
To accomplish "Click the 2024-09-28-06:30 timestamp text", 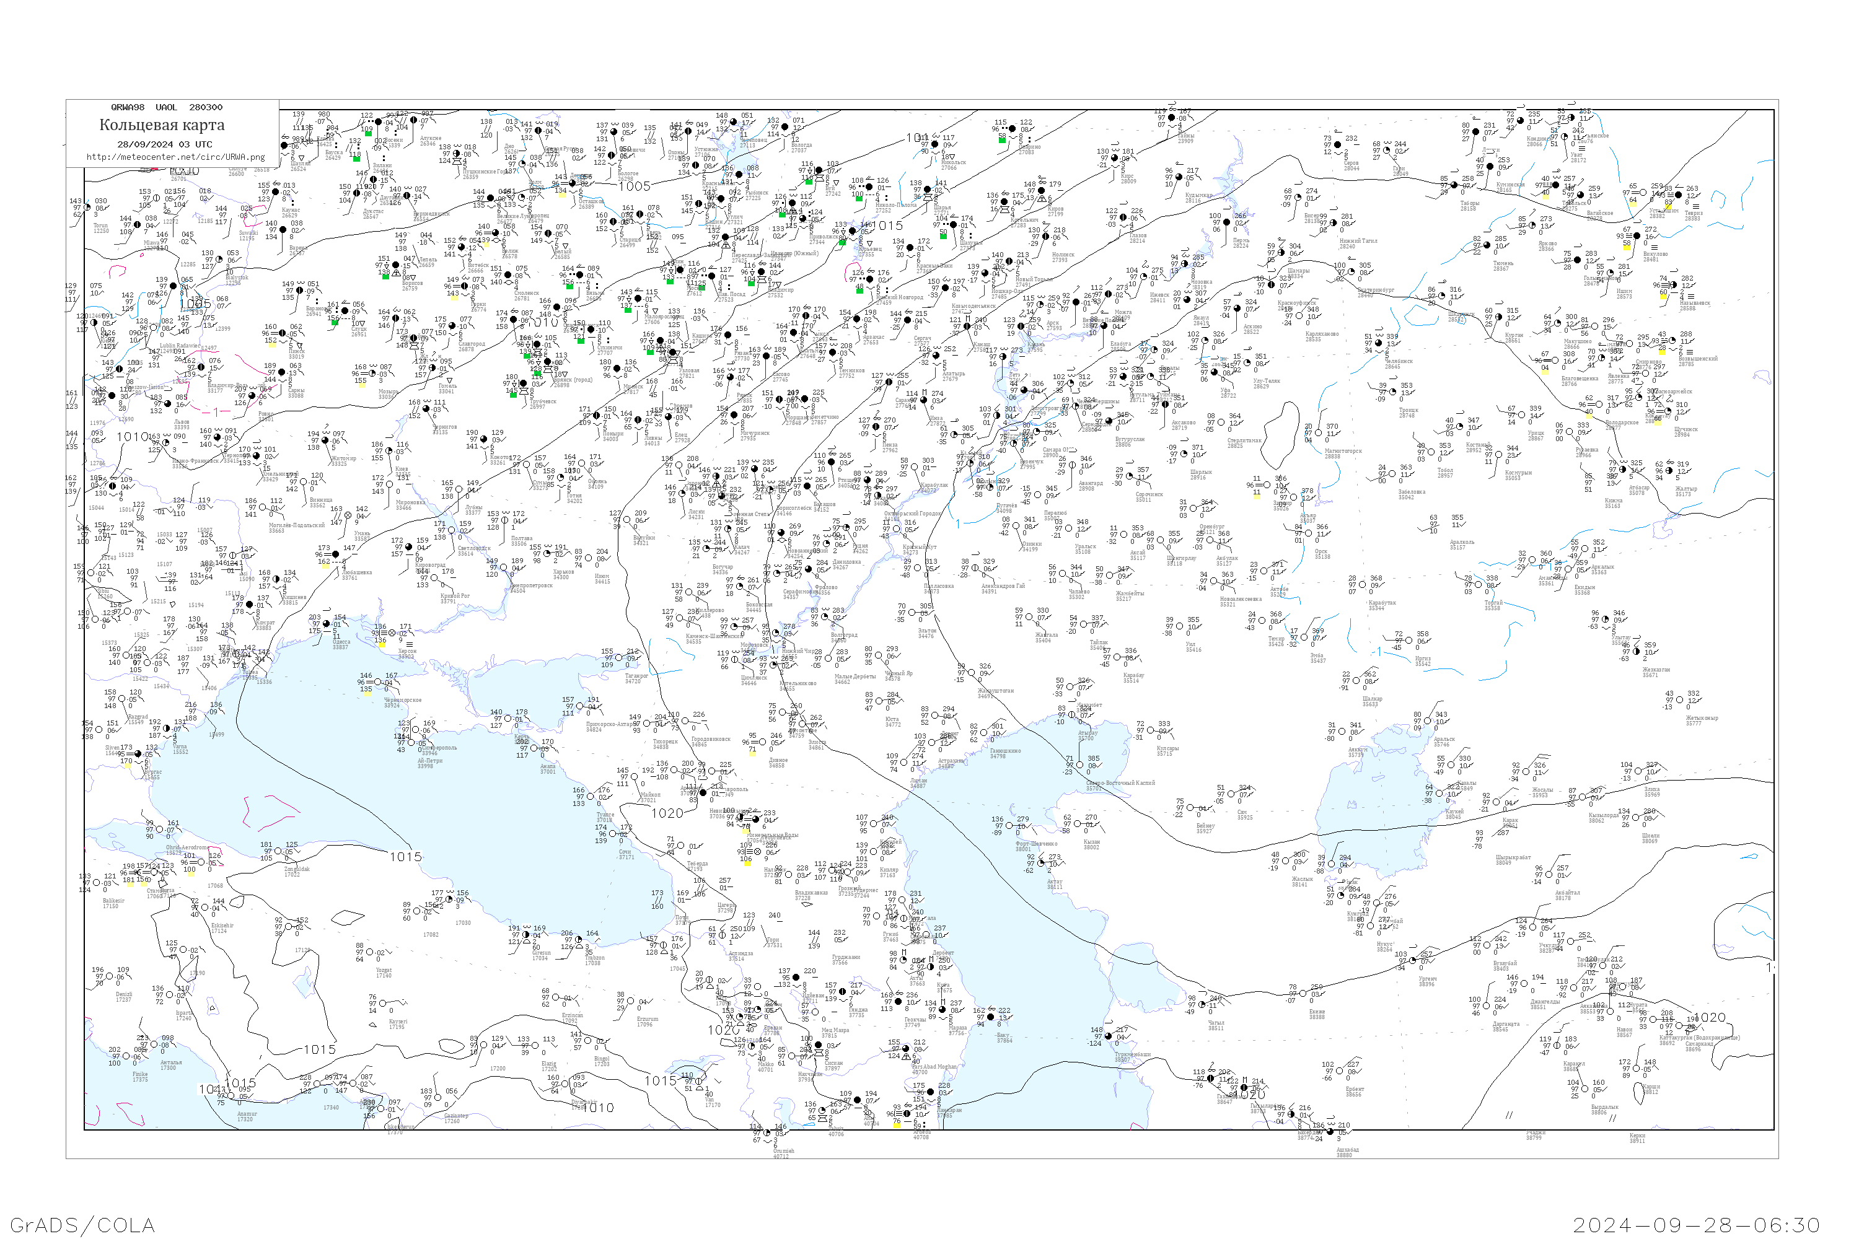I will coord(1696,1224).
